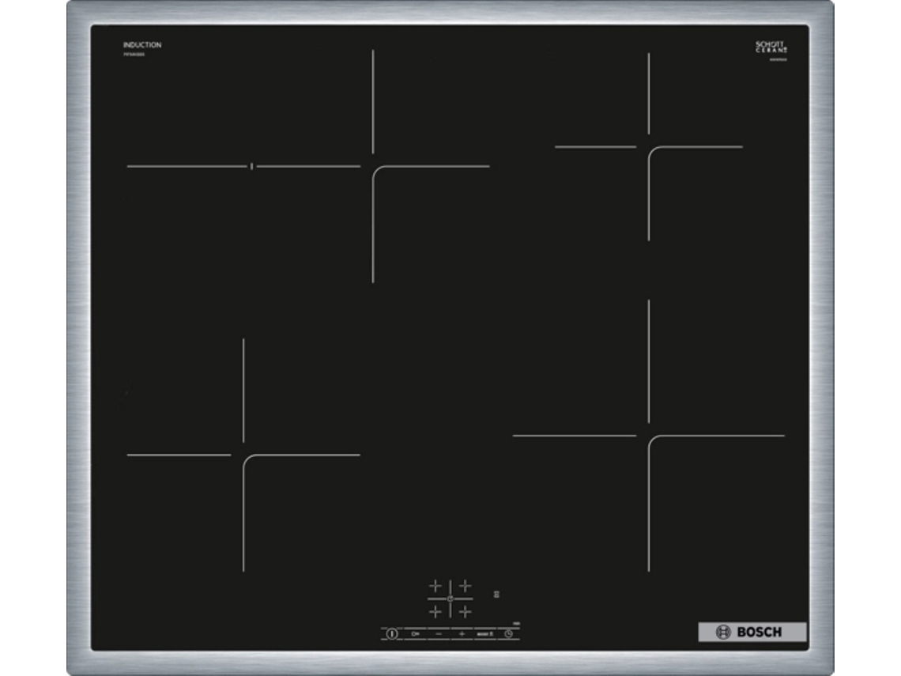901x676 pixels.
Task: Tap the plus symbol on the control strip
Action: [462, 633]
